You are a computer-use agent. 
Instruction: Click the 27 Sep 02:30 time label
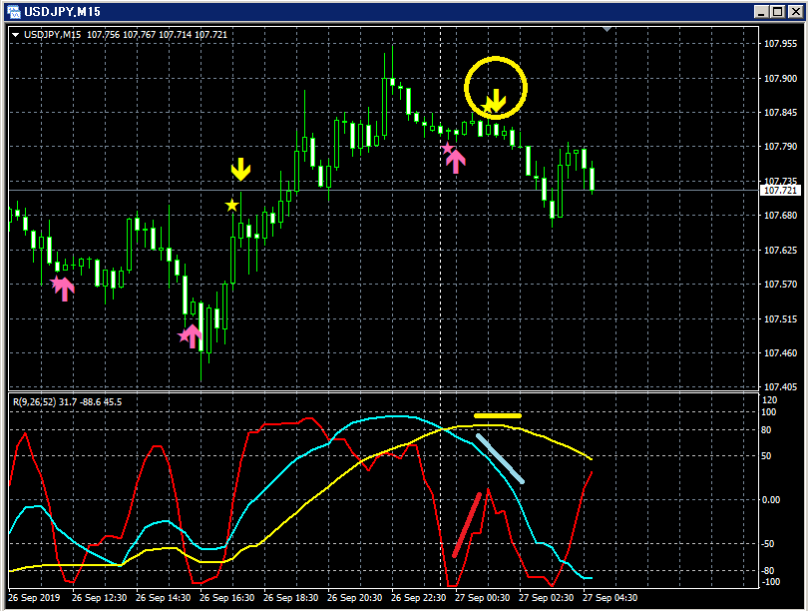point(547,598)
